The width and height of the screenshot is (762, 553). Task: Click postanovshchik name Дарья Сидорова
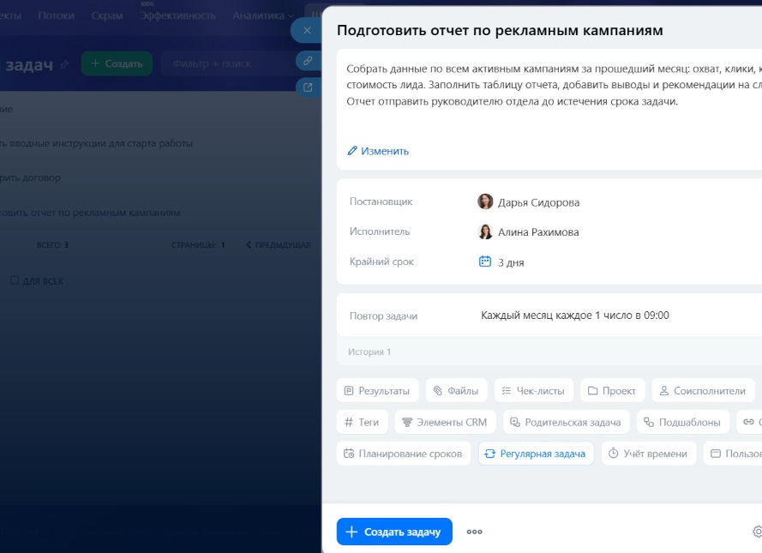(x=538, y=202)
